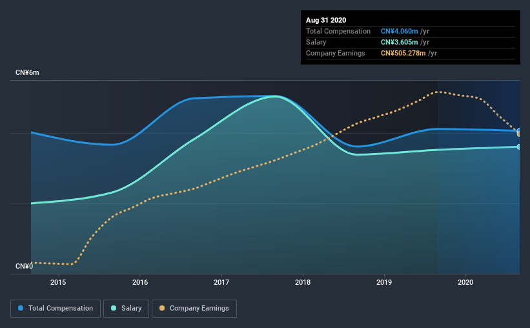Click the CN¥0 y-axis label
The width and height of the screenshot is (530, 328).
(24, 266)
